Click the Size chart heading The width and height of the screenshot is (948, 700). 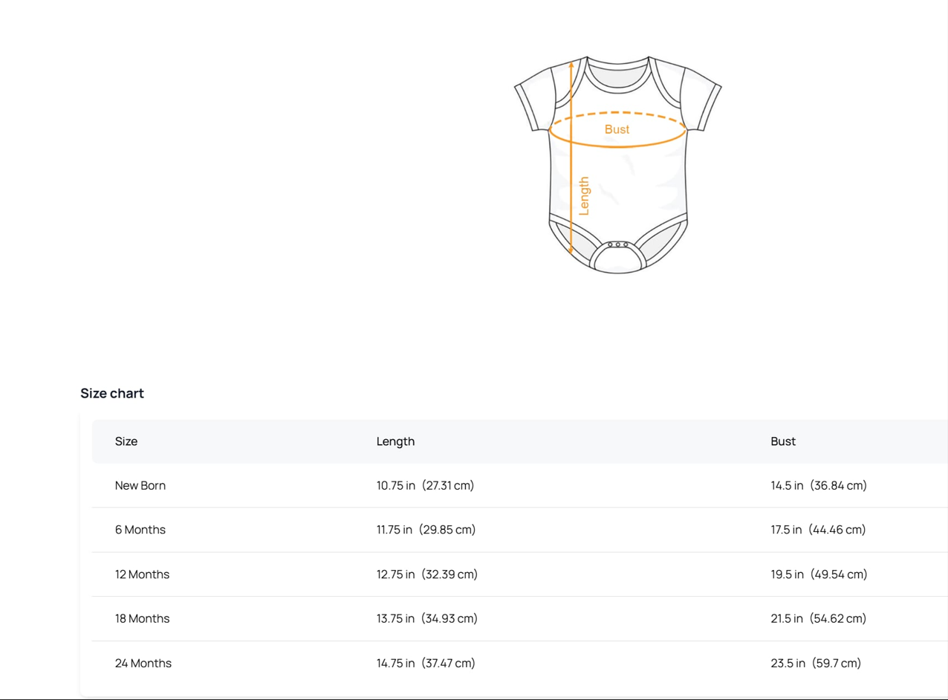pos(112,393)
